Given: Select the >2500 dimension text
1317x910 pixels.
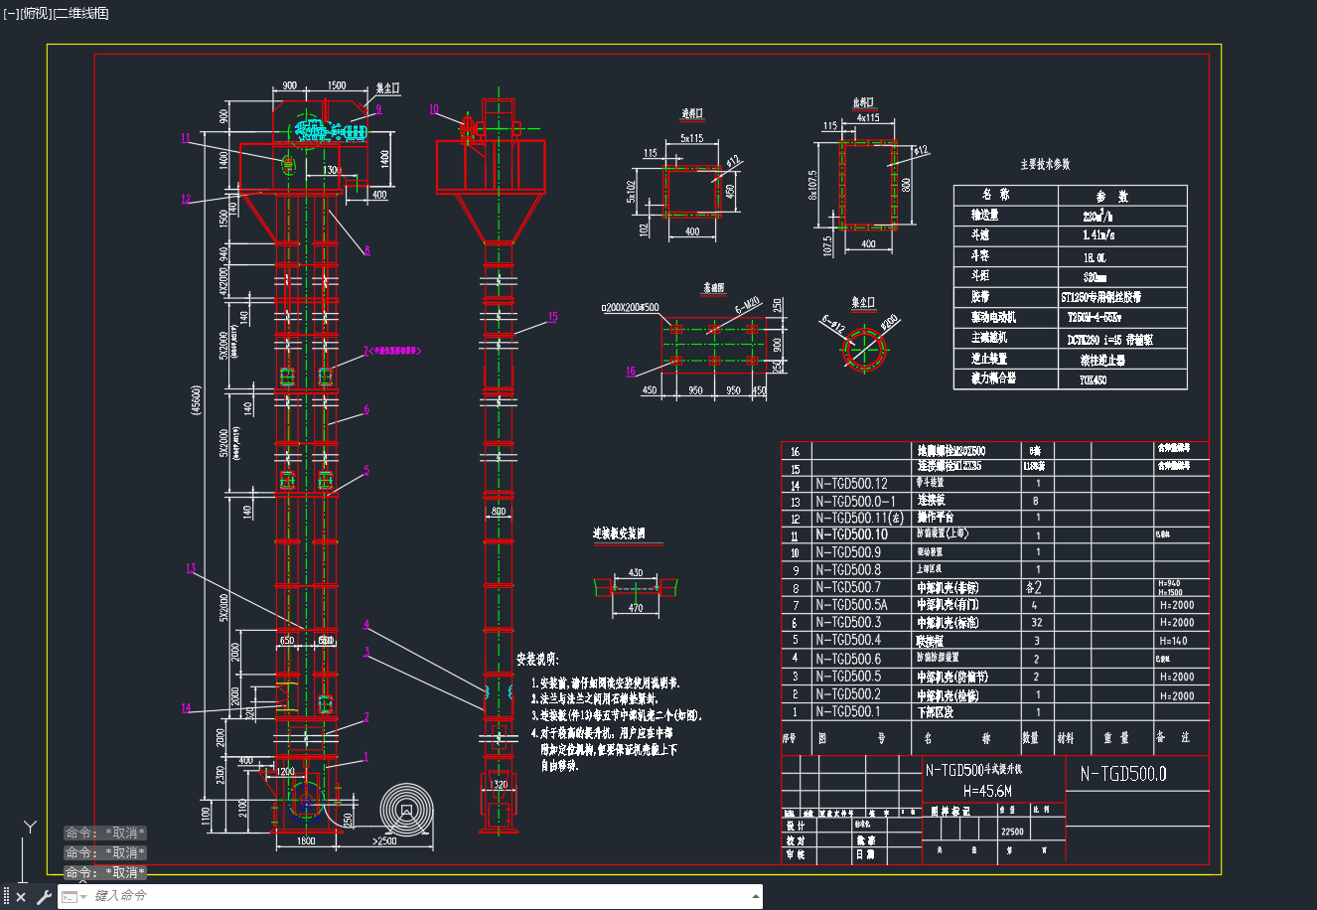Looking at the screenshot, I should (x=384, y=841).
